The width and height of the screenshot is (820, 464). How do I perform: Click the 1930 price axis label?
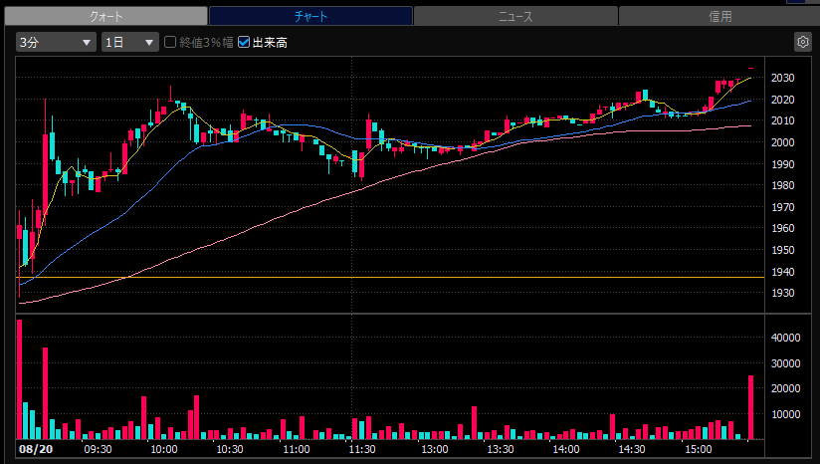783,293
